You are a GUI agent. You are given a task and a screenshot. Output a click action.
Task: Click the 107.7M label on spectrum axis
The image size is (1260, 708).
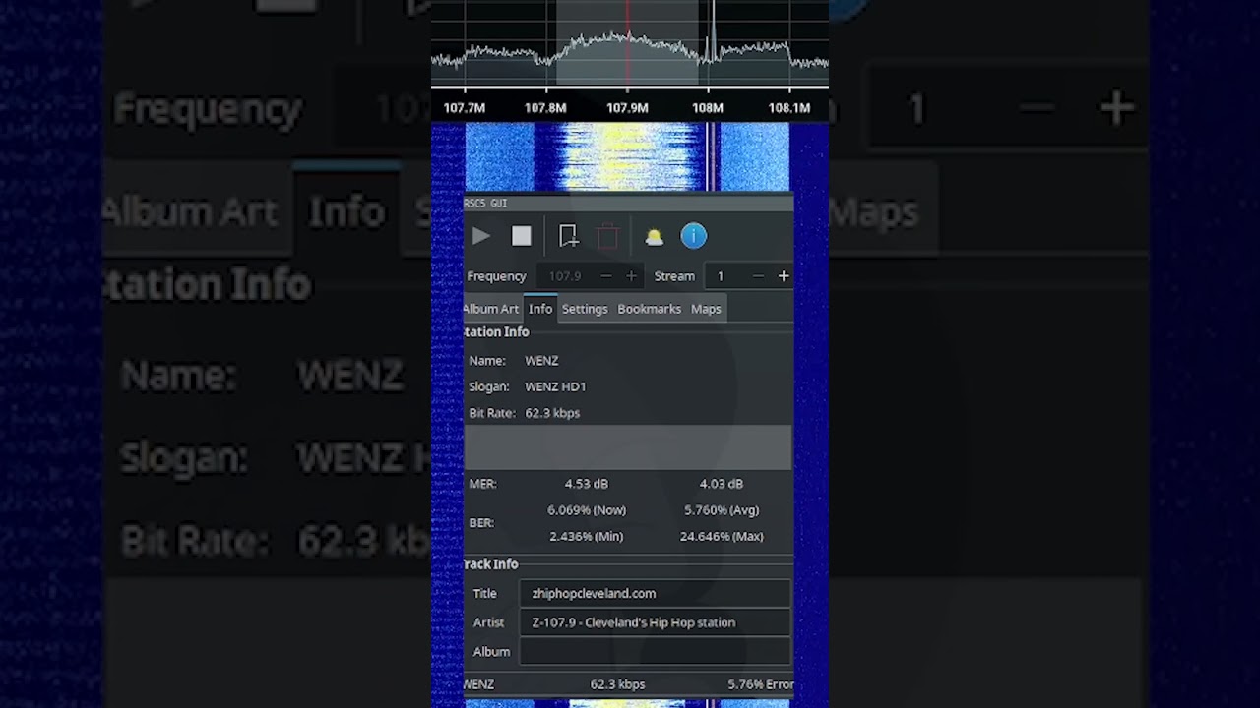click(465, 108)
